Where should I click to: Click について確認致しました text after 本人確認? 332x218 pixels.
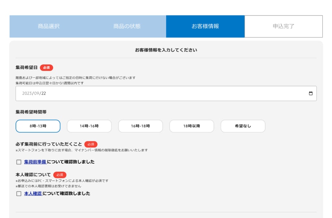point(66,194)
